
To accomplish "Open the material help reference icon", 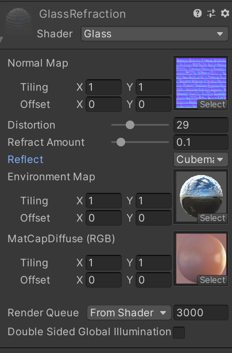I will point(198,14).
